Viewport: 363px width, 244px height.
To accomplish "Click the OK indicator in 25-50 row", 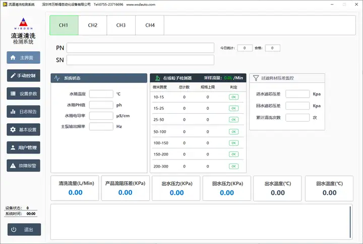I will [233, 120].
